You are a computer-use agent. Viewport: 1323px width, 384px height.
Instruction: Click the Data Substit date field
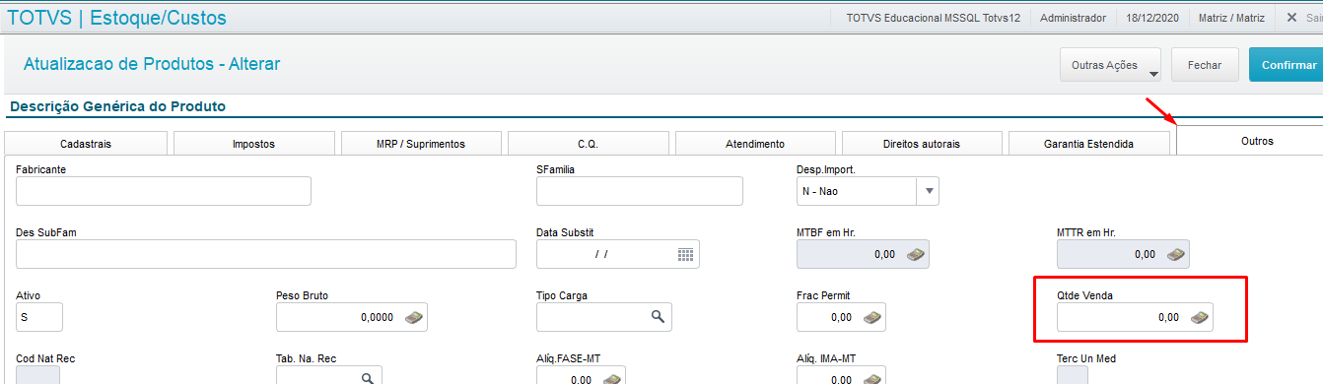pyautogui.click(x=618, y=254)
